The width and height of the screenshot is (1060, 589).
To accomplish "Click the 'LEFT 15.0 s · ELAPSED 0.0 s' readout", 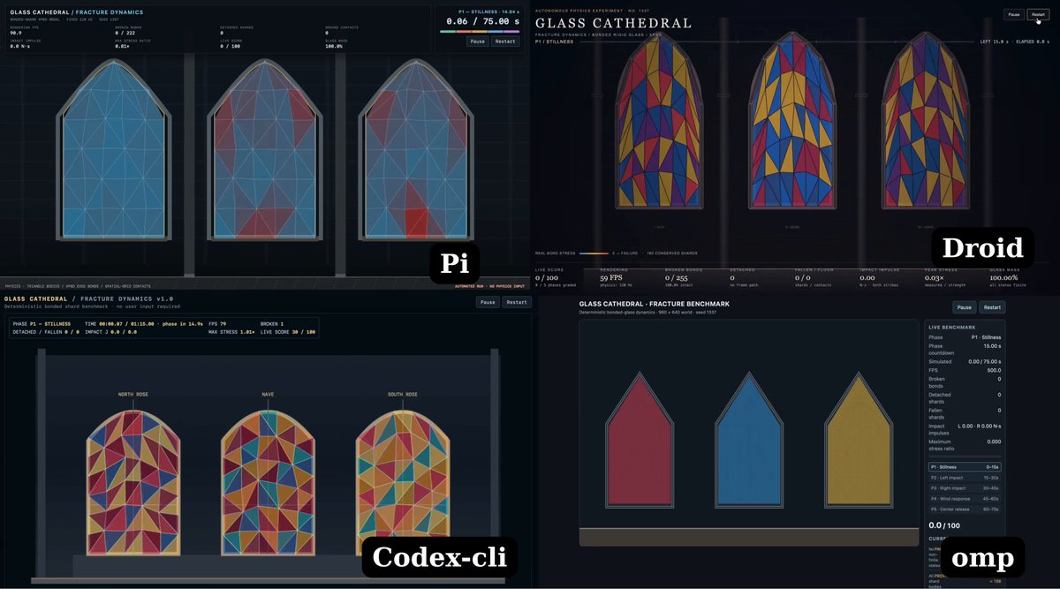I will [1015, 41].
